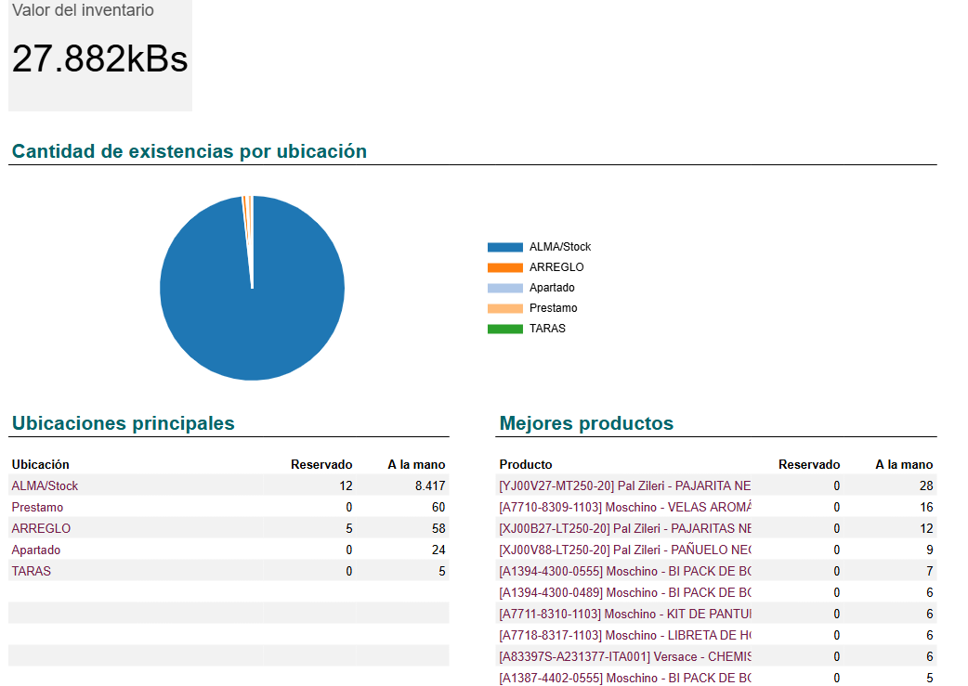Click on-hand value 24 for Apartado
The width and height of the screenshot is (968, 686).
pos(438,550)
